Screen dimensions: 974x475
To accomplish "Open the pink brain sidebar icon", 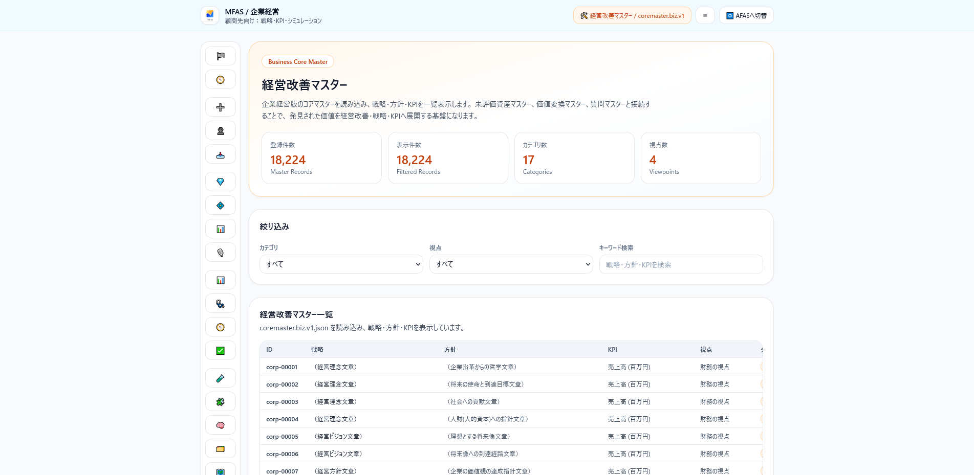I will point(221,425).
